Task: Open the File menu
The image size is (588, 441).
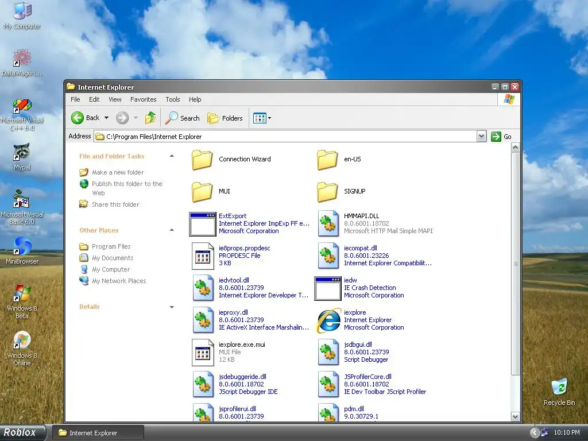Action: [75, 99]
